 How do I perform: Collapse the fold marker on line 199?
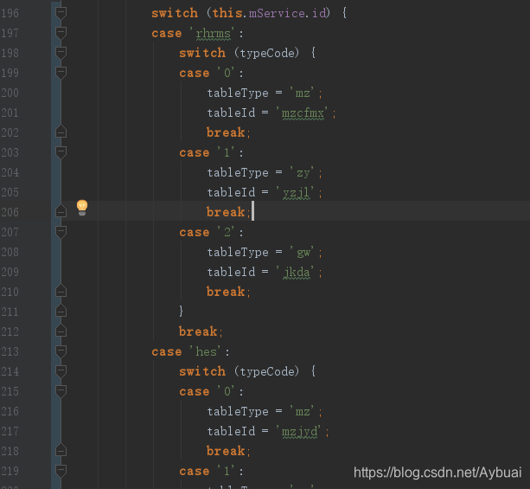(61, 73)
